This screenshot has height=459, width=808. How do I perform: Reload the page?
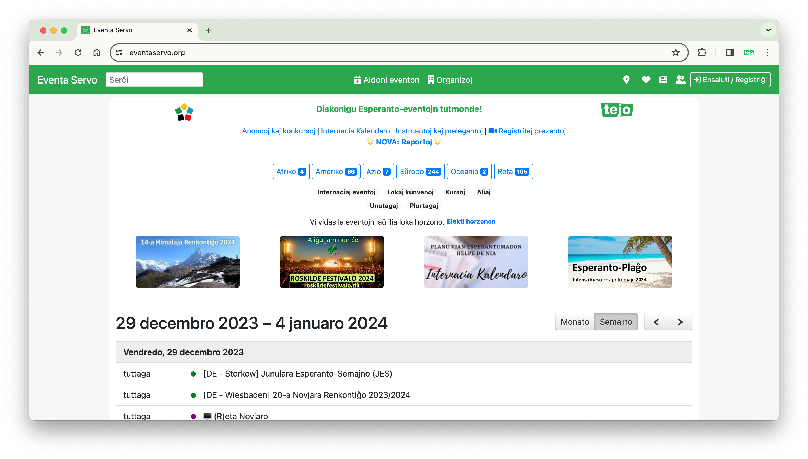pyautogui.click(x=78, y=53)
